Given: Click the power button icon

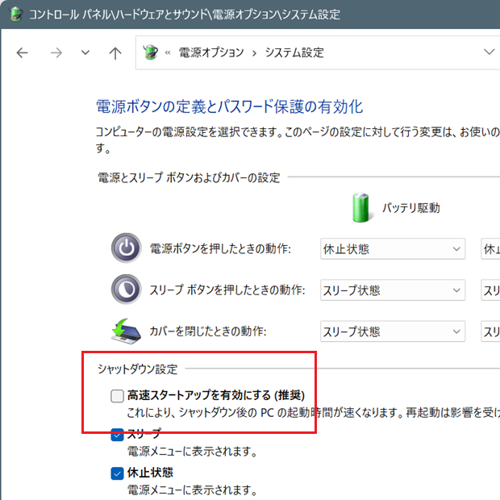Looking at the screenshot, I should click(x=126, y=249).
